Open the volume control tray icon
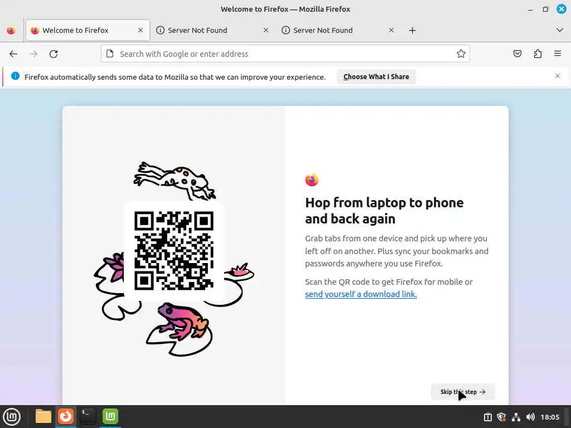Screen dimensions: 571x428 click(x=530, y=417)
